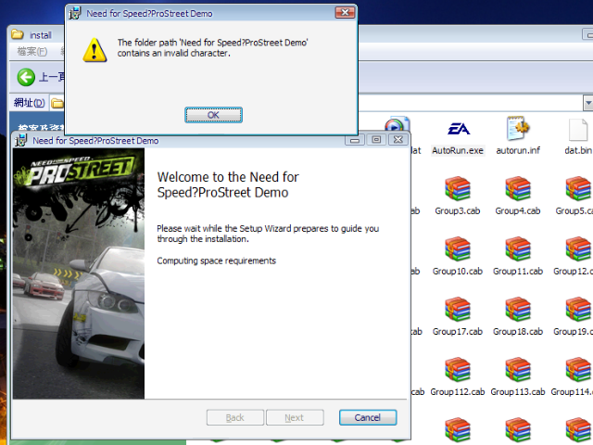The width and height of the screenshot is (593, 445).
Task: Click the AutoRun.exe file name label
Action: [x=458, y=150]
